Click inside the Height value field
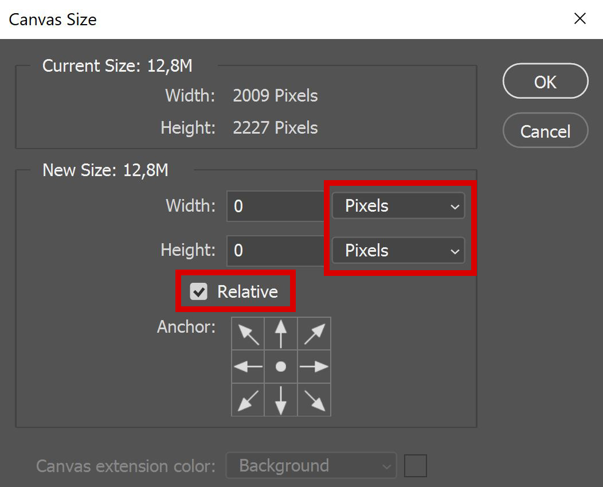Image resolution: width=603 pixels, height=487 pixels. coord(275,251)
